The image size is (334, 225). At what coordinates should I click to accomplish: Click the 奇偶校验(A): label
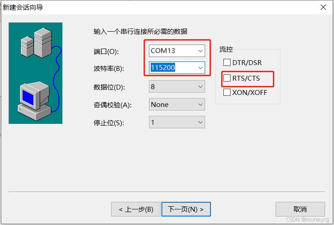(112, 105)
